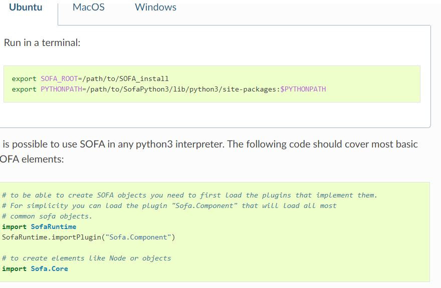Click the "python3 interpreter" paragraph text
Image resolution: width=441 pixels, height=288 pixels.
[x=210, y=144]
